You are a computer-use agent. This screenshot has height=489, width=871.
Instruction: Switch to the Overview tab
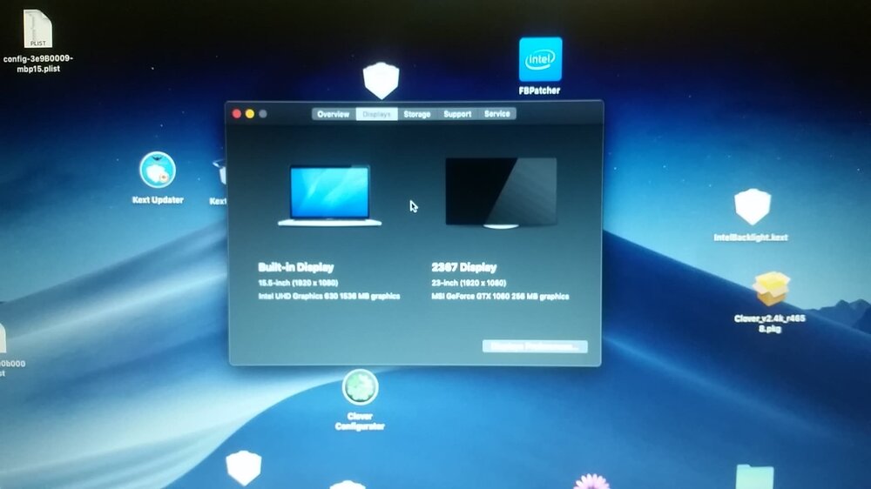pos(333,114)
